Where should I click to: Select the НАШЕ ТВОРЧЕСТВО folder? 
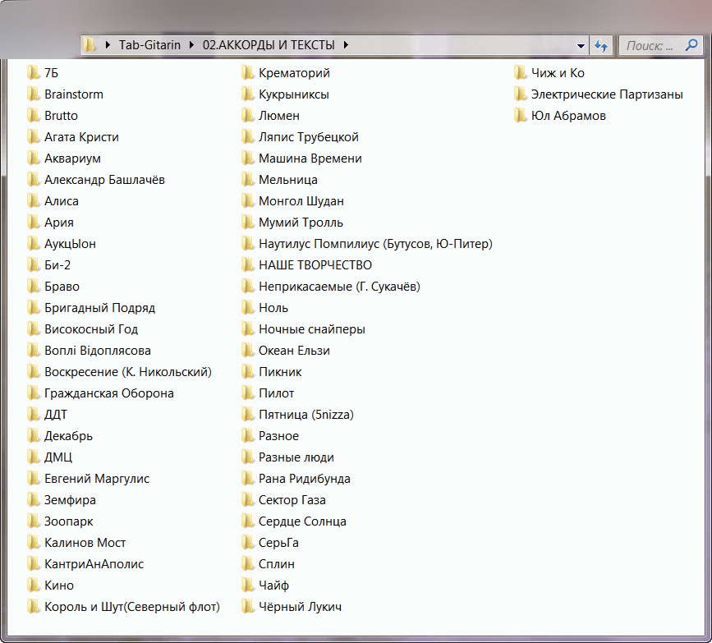315,265
